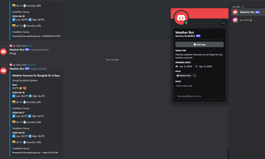Viewport: 265px width, 159px height.
Task: Click the 'April 16, 2024' date divider label
Action: (112, 60)
